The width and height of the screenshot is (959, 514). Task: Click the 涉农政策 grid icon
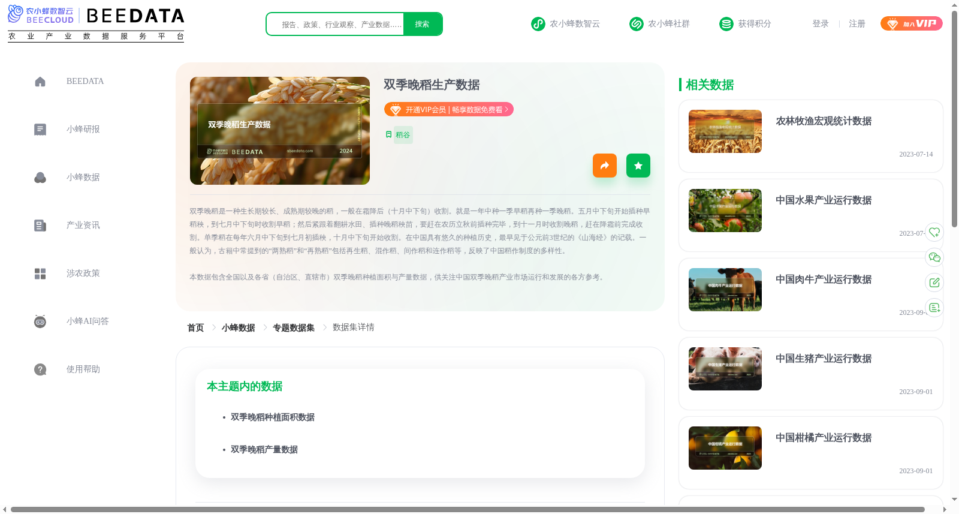coord(40,273)
